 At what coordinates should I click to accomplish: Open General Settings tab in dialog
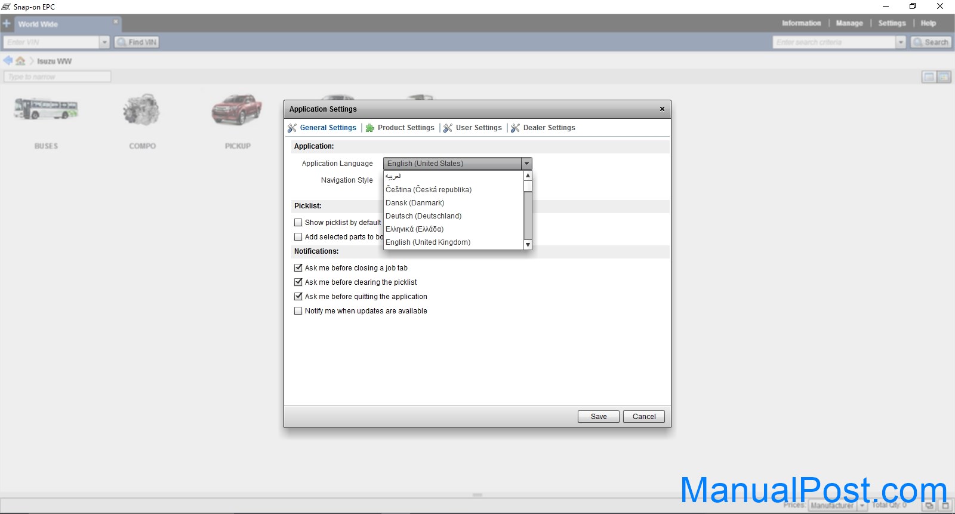[328, 128]
